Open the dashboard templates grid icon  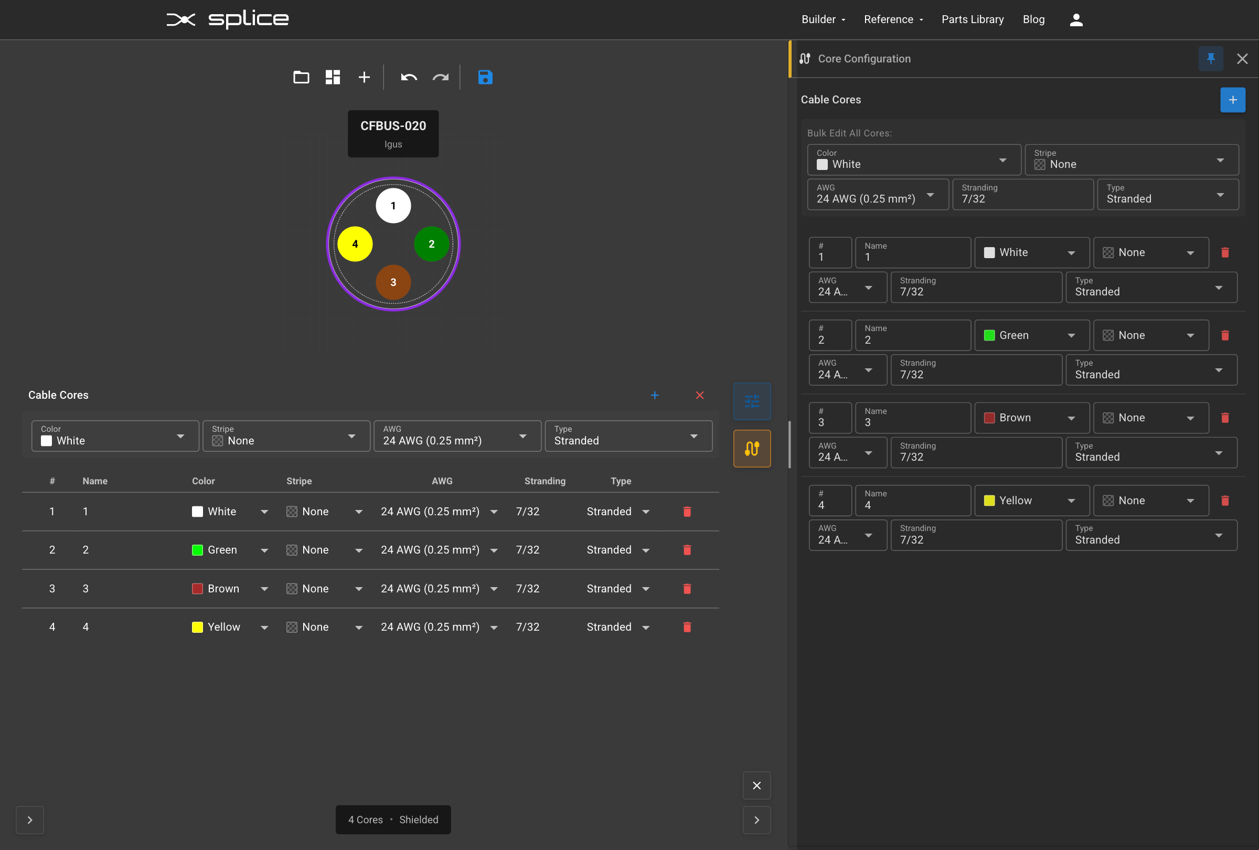333,78
